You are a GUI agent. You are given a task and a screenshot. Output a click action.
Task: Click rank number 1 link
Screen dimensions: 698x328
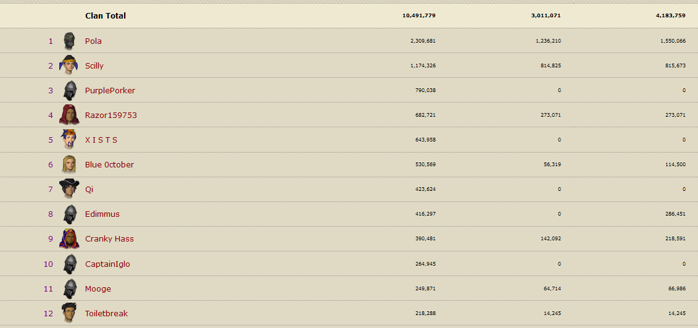51,41
